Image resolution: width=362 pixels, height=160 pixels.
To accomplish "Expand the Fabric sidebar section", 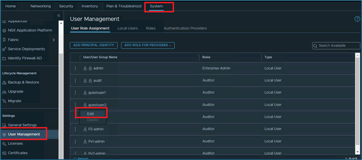I will coord(53,40).
